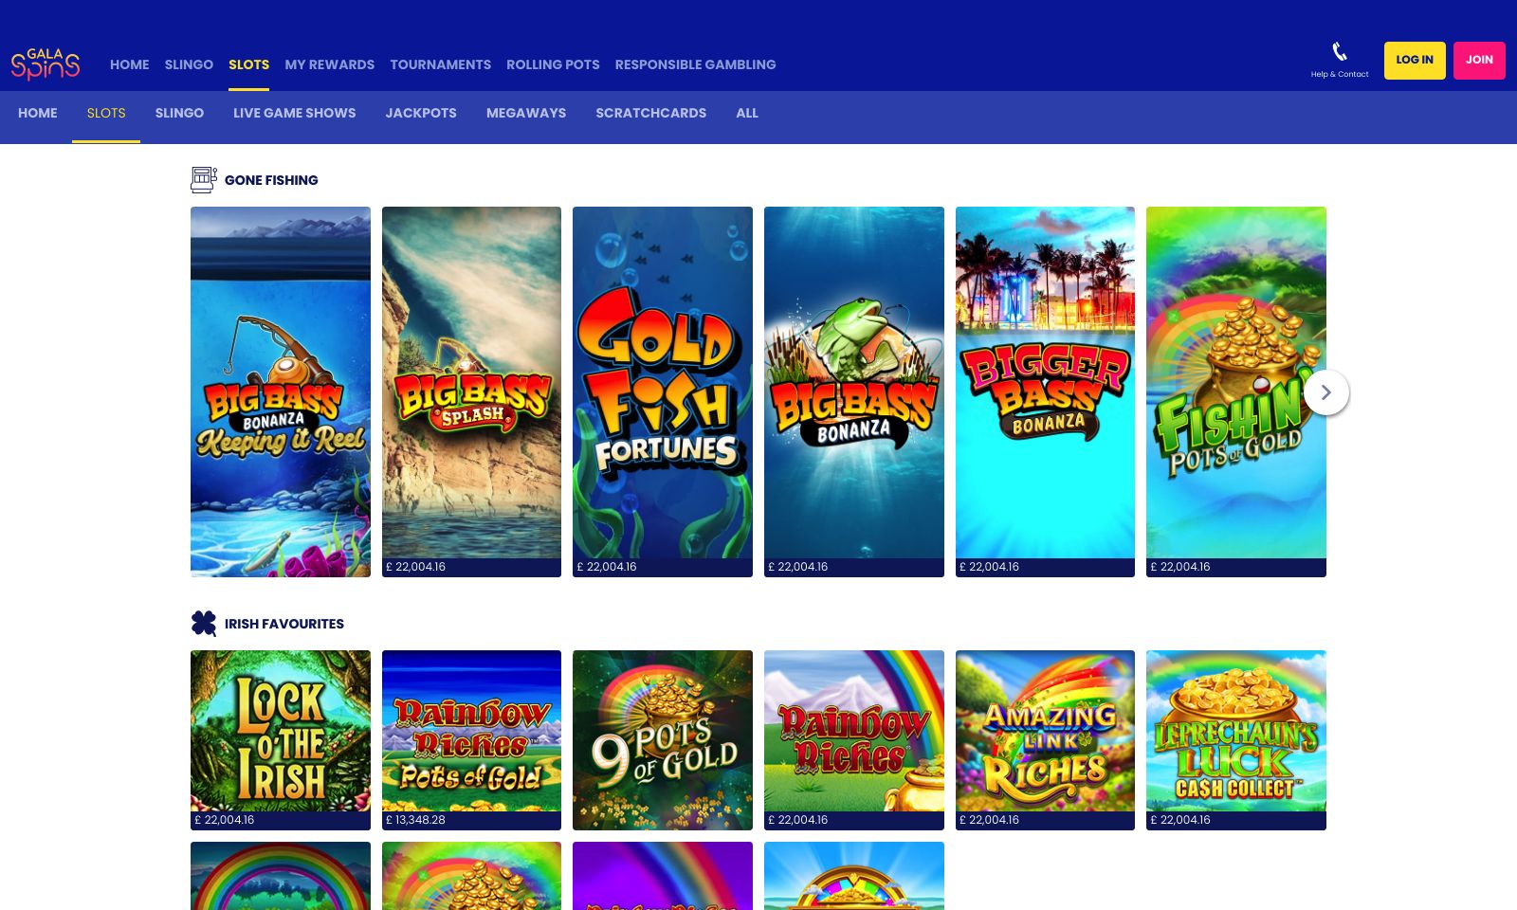Open Help & Contact via the phone icon
The width and height of the screenshot is (1517, 910).
coord(1339,50)
